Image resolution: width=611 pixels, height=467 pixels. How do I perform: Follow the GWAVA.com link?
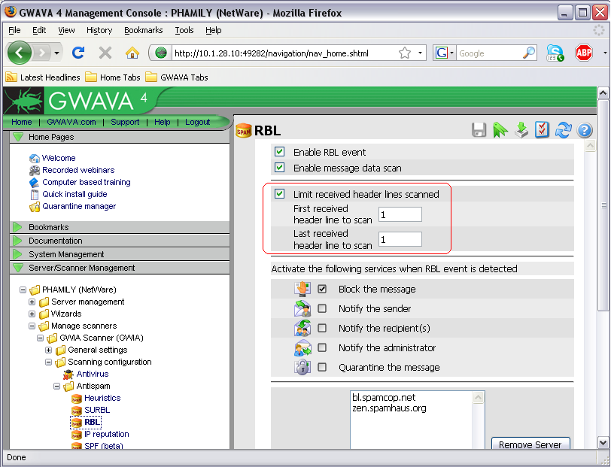(x=71, y=122)
